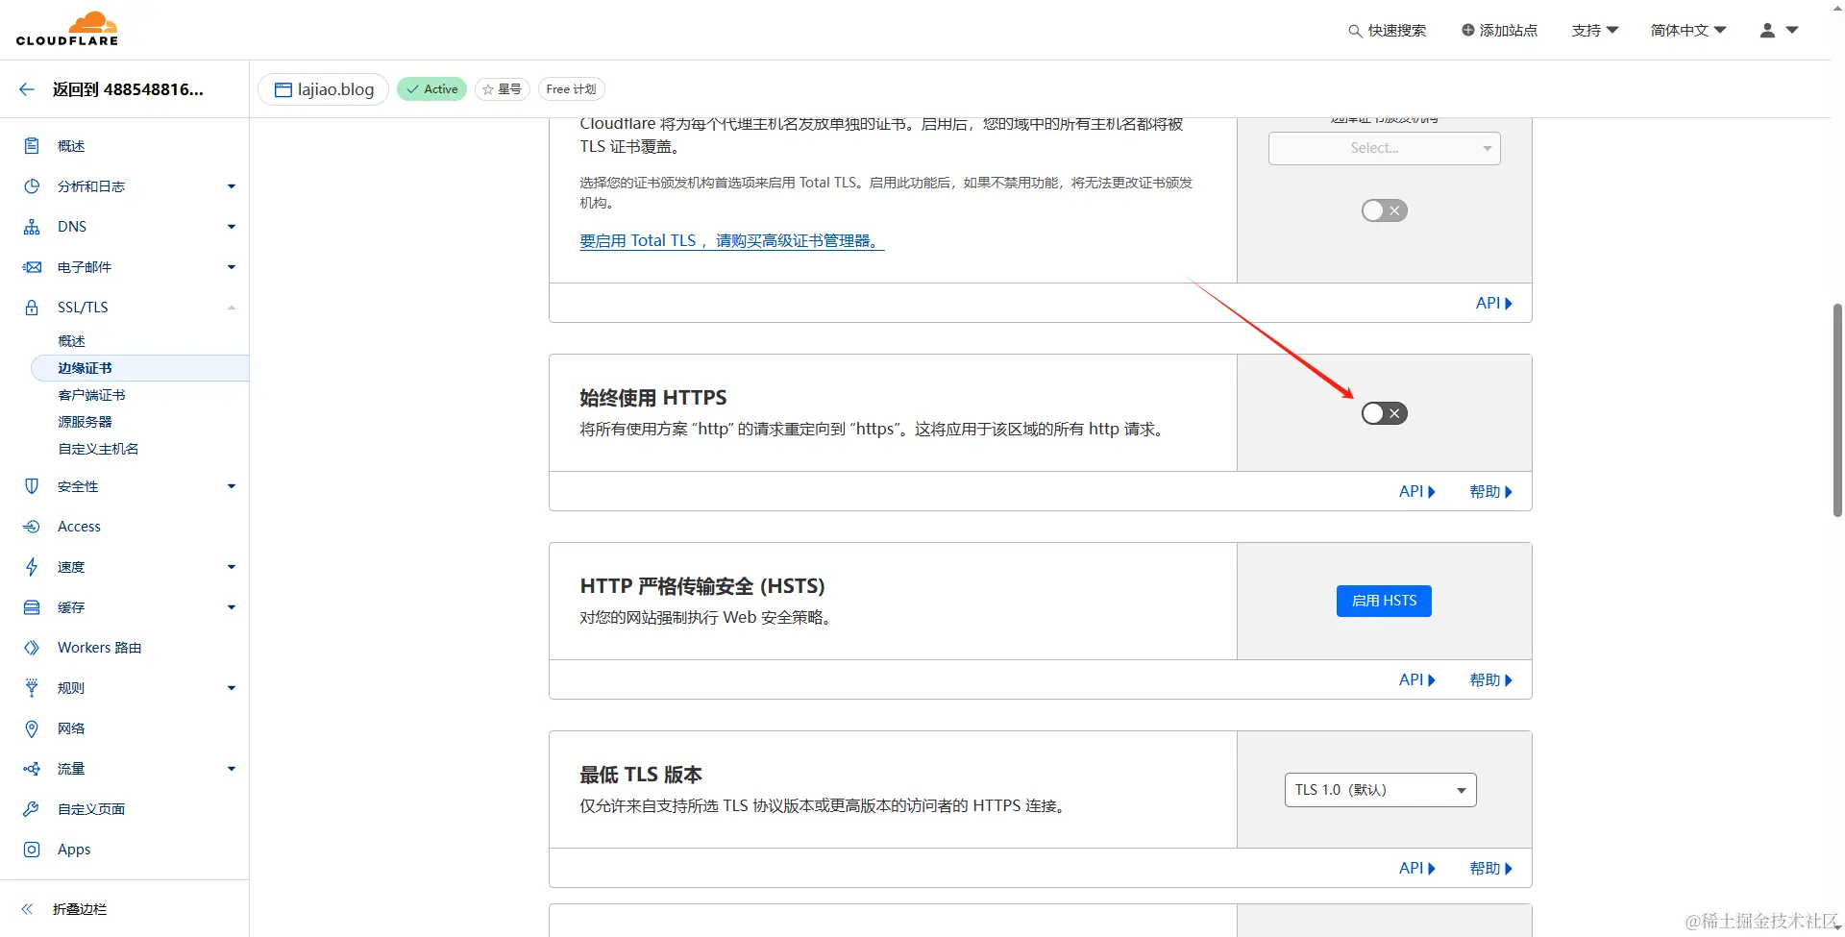The width and height of the screenshot is (1845, 937).
Task: Click the page vertical scrollbar thumb
Action: click(1837, 410)
